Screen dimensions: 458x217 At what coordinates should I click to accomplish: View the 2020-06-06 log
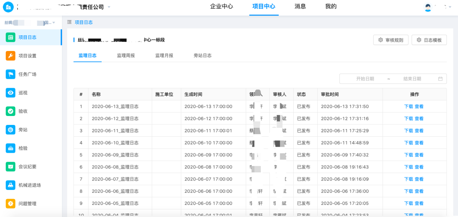419,191
